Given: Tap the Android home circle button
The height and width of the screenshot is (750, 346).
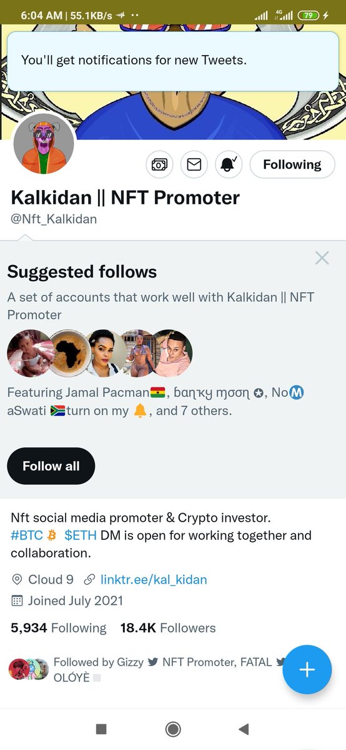Looking at the screenshot, I should coord(173,729).
